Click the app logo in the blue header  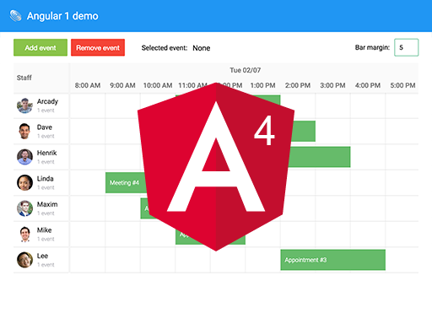[x=15, y=16]
